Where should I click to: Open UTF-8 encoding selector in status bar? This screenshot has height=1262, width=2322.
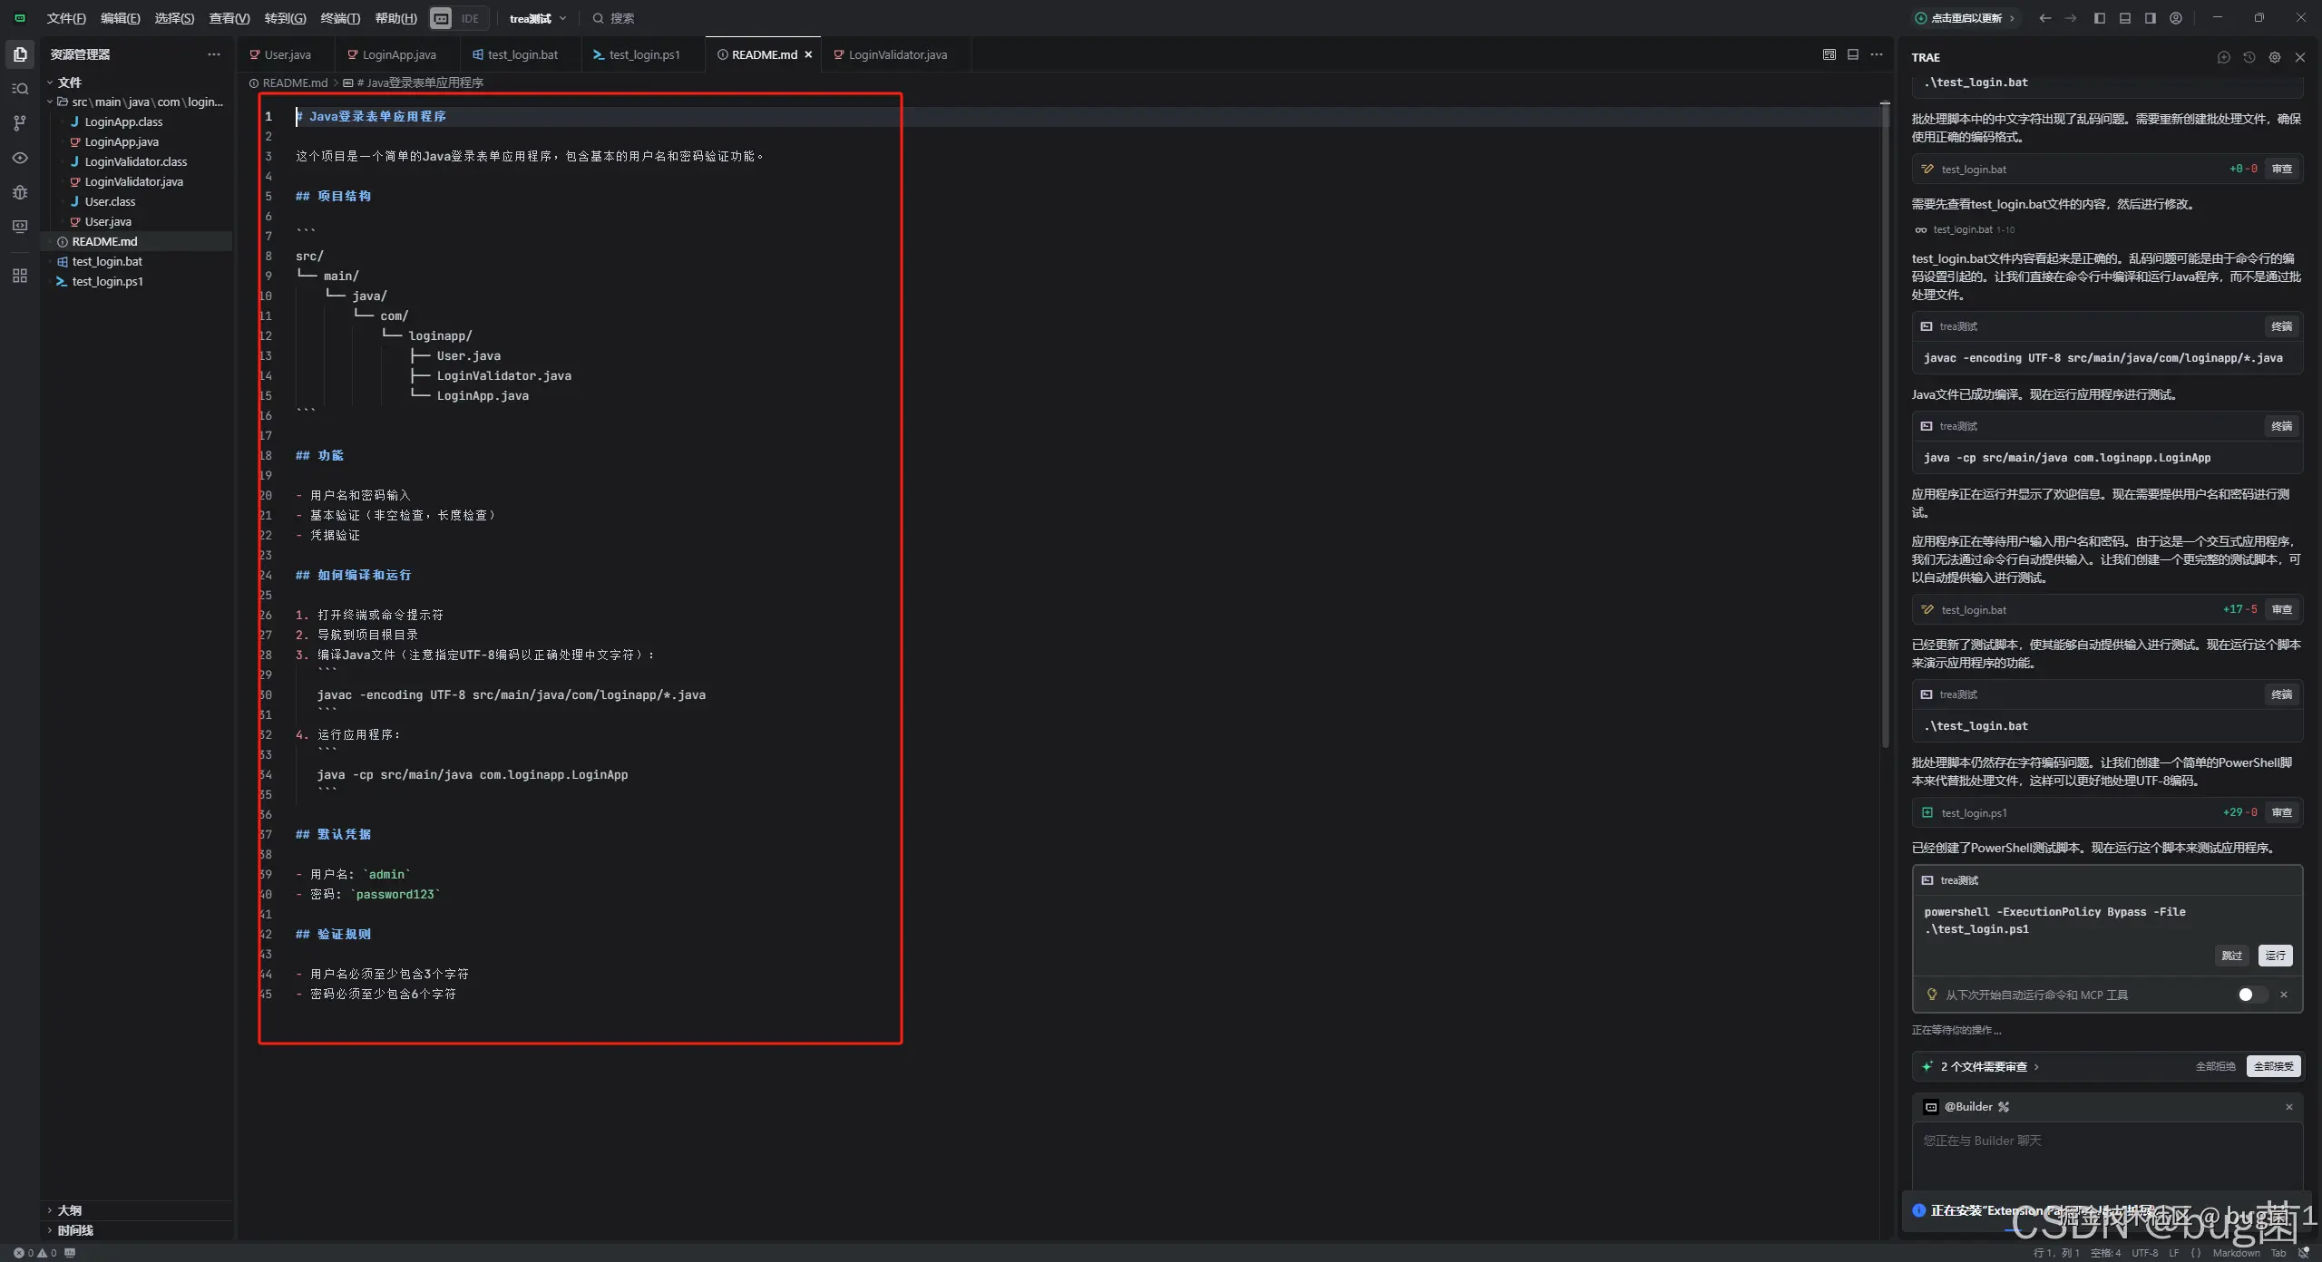pos(2144,1253)
